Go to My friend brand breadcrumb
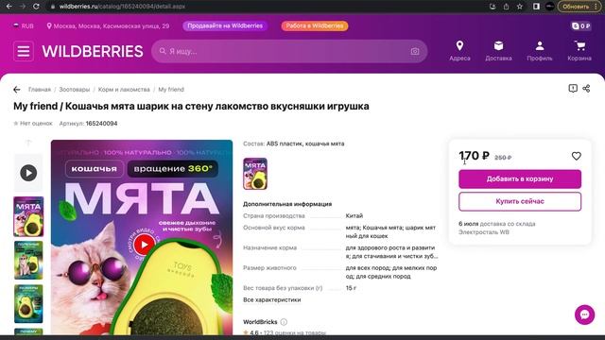 [171, 90]
